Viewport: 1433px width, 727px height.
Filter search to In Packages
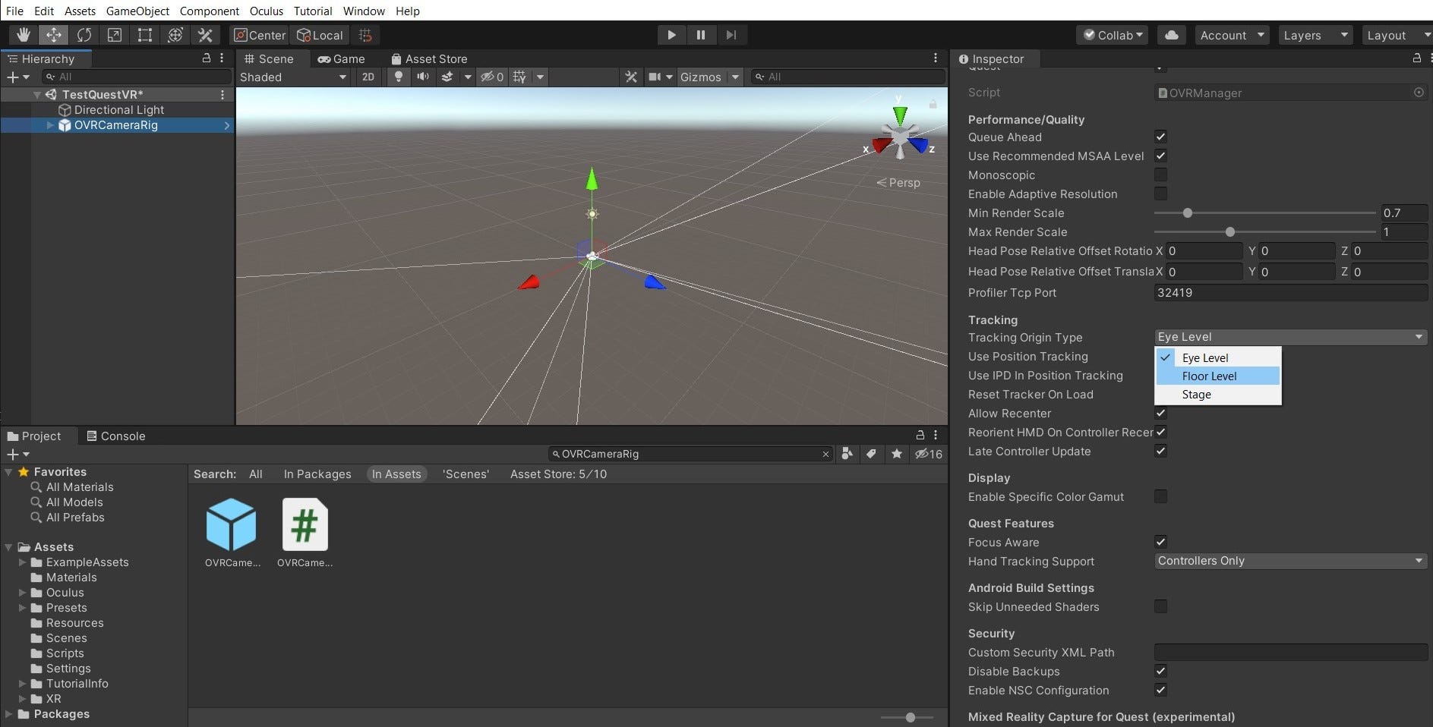[x=317, y=474]
